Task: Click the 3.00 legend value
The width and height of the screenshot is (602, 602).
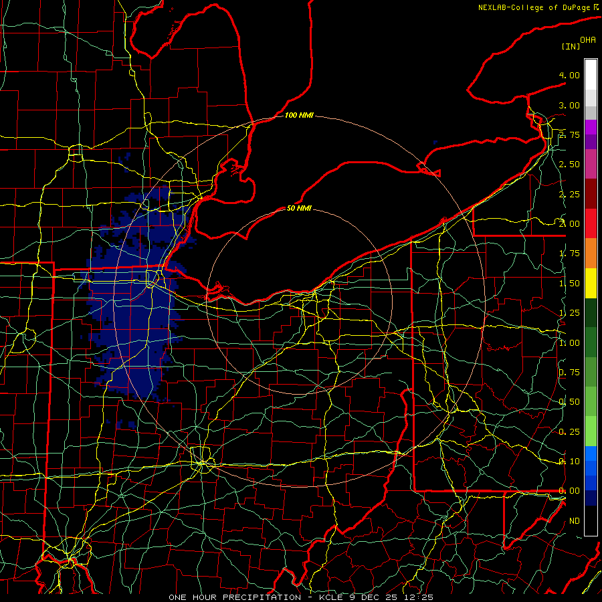Action: pos(569,105)
